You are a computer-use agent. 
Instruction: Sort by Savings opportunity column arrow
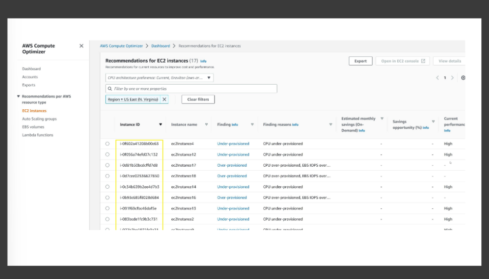click(x=433, y=122)
